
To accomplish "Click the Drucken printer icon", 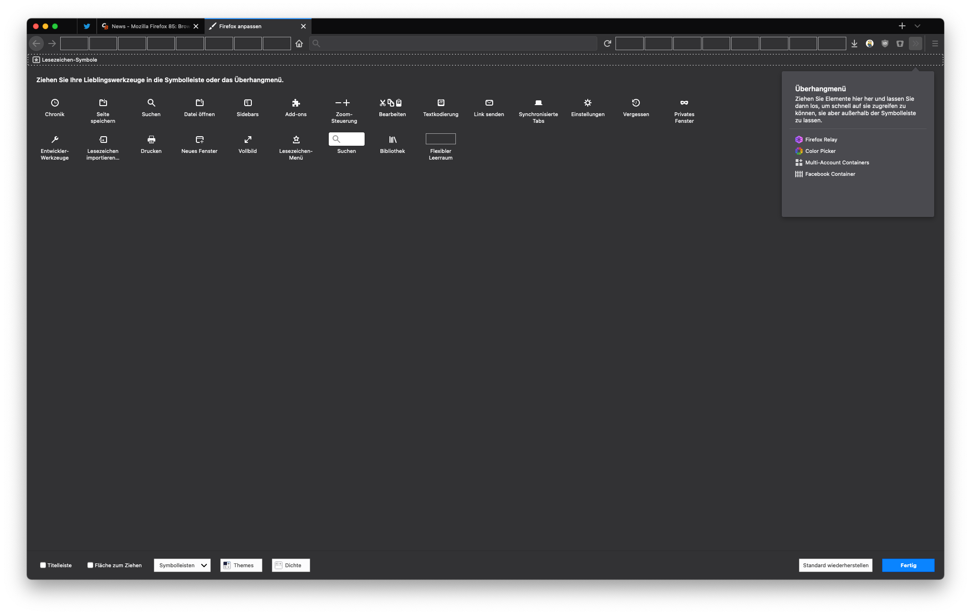I will [x=151, y=140].
